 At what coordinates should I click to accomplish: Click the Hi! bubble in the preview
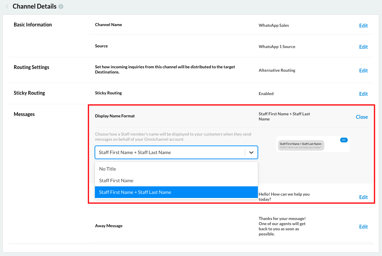point(344,140)
